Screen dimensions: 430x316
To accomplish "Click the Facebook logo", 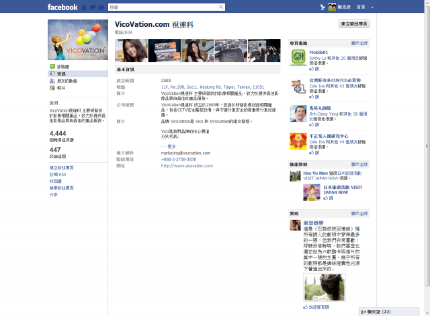I will [x=62, y=7].
